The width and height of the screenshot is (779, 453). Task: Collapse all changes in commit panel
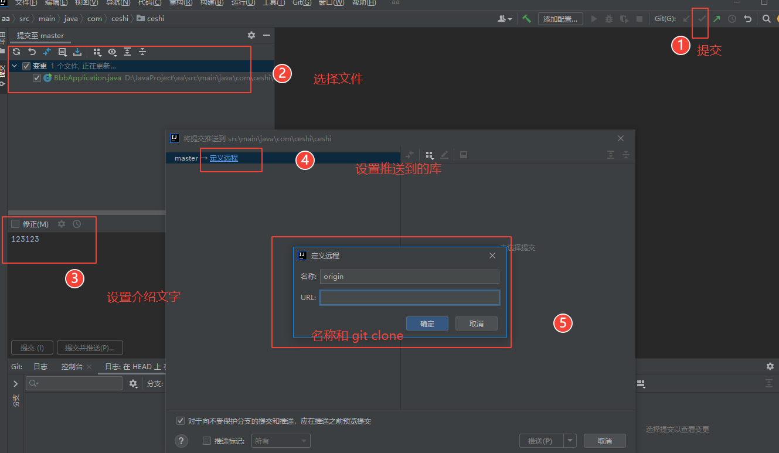[142, 52]
